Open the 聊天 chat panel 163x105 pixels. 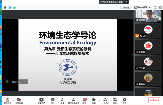coord(84,100)
